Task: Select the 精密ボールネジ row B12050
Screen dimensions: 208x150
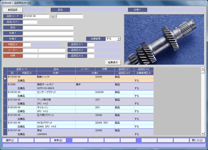Action: (x=48, y=84)
